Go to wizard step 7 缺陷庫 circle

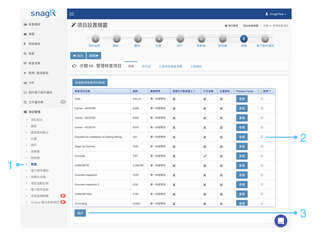(x=223, y=39)
